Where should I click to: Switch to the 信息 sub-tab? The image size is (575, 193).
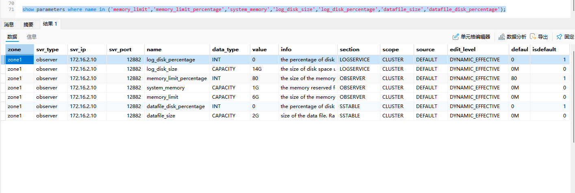32,37
